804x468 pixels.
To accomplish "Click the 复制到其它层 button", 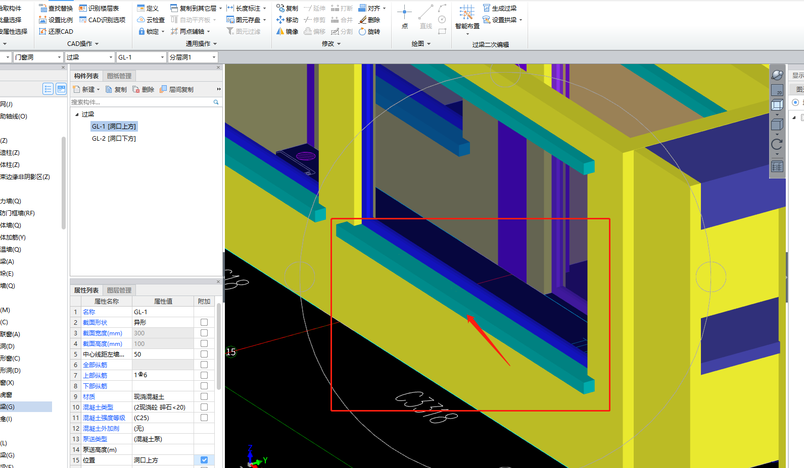I will [x=196, y=8].
